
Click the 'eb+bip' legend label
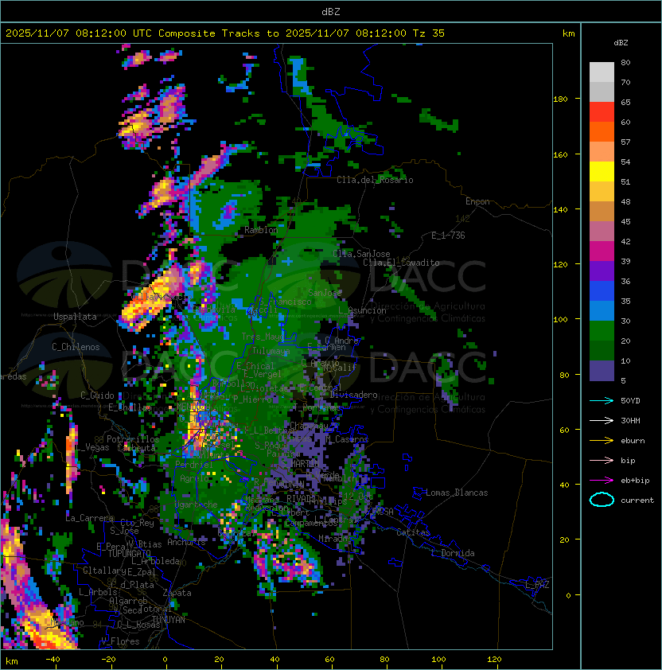[635, 481]
